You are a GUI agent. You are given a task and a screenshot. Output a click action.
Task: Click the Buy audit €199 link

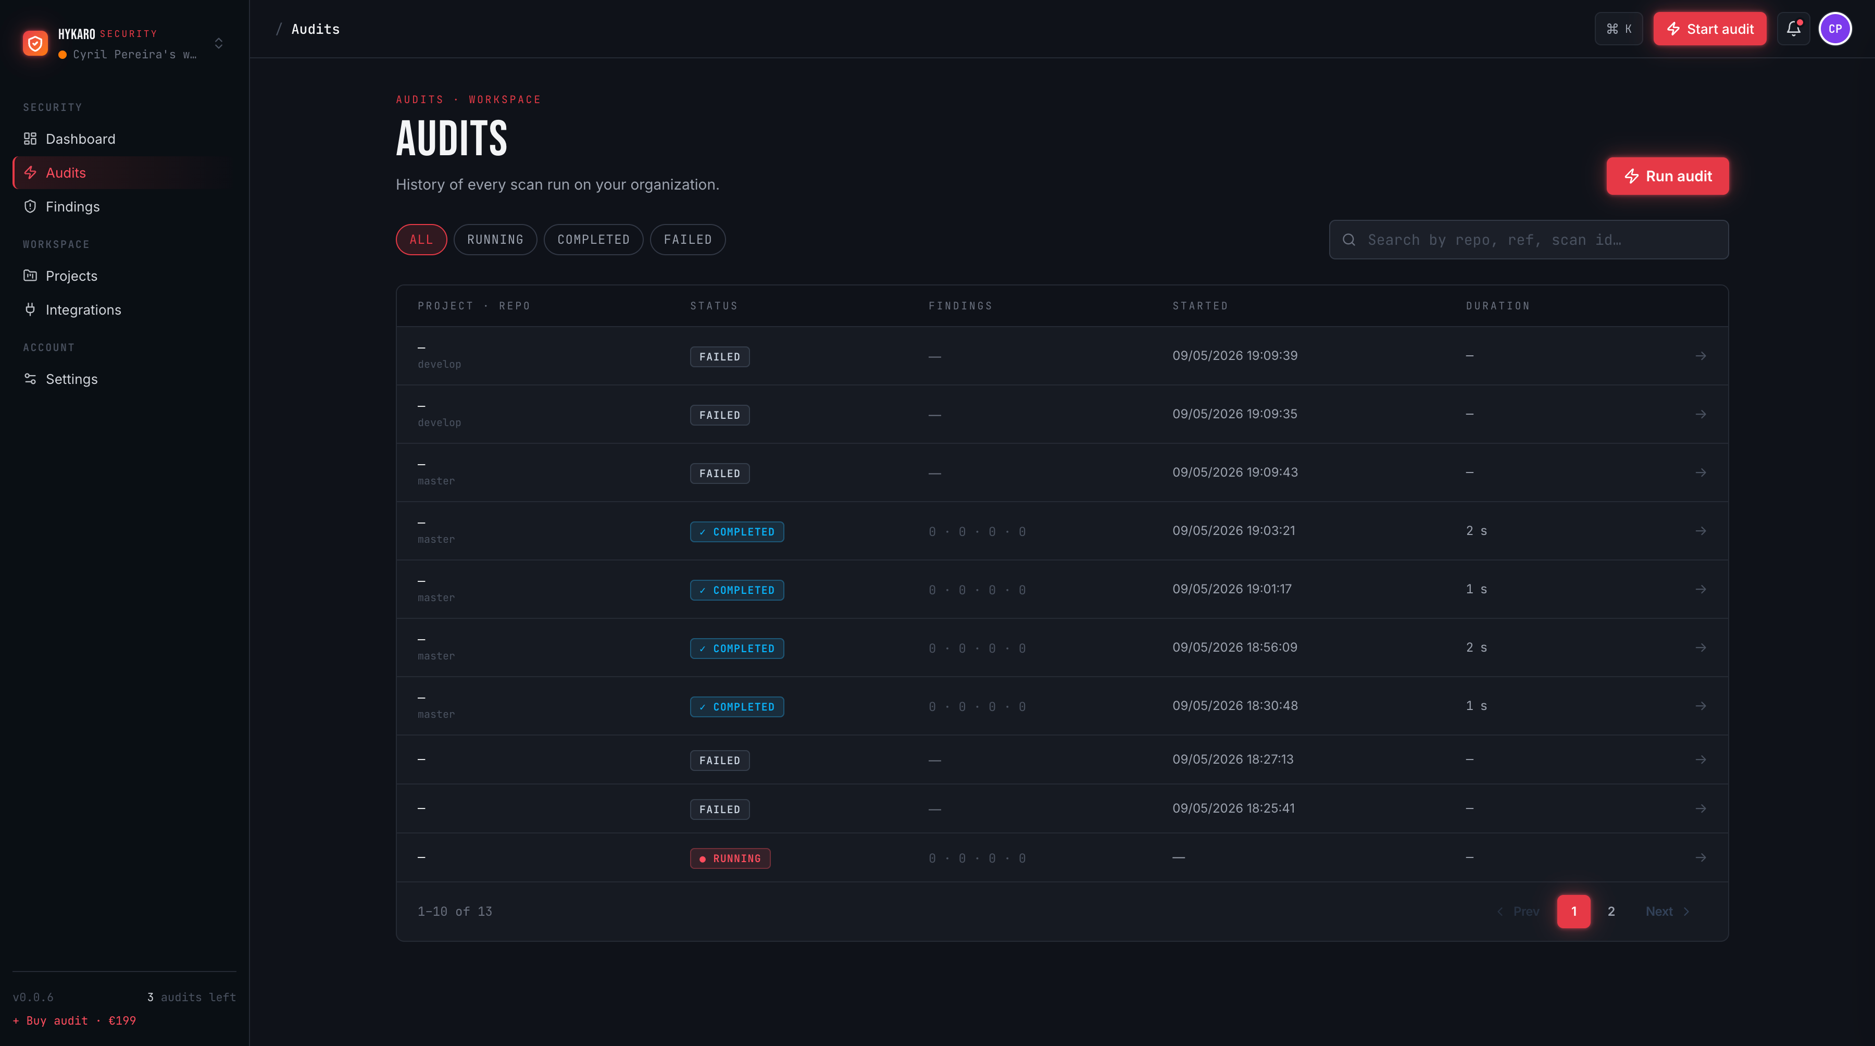74,1020
